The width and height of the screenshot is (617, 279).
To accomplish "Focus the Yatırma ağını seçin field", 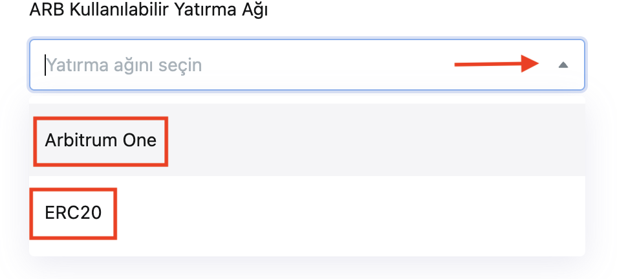I will (307, 65).
